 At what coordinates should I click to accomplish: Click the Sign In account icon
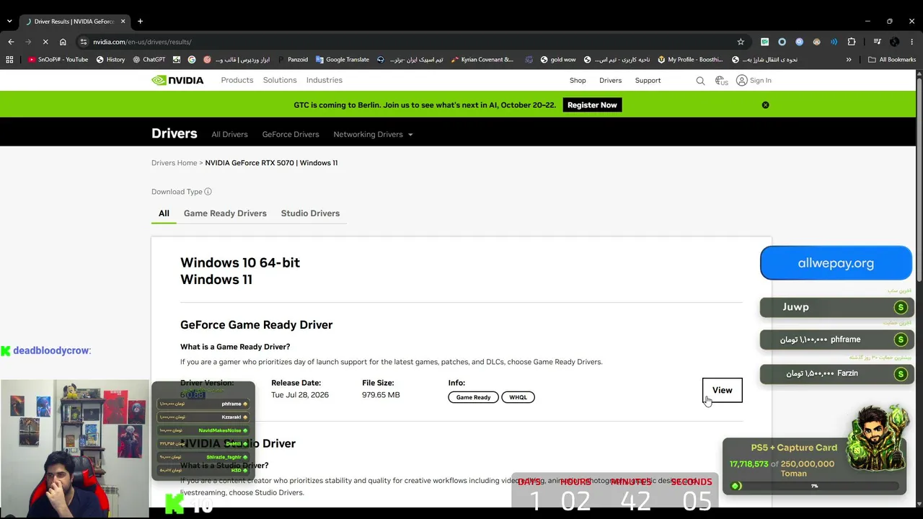click(741, 81)
